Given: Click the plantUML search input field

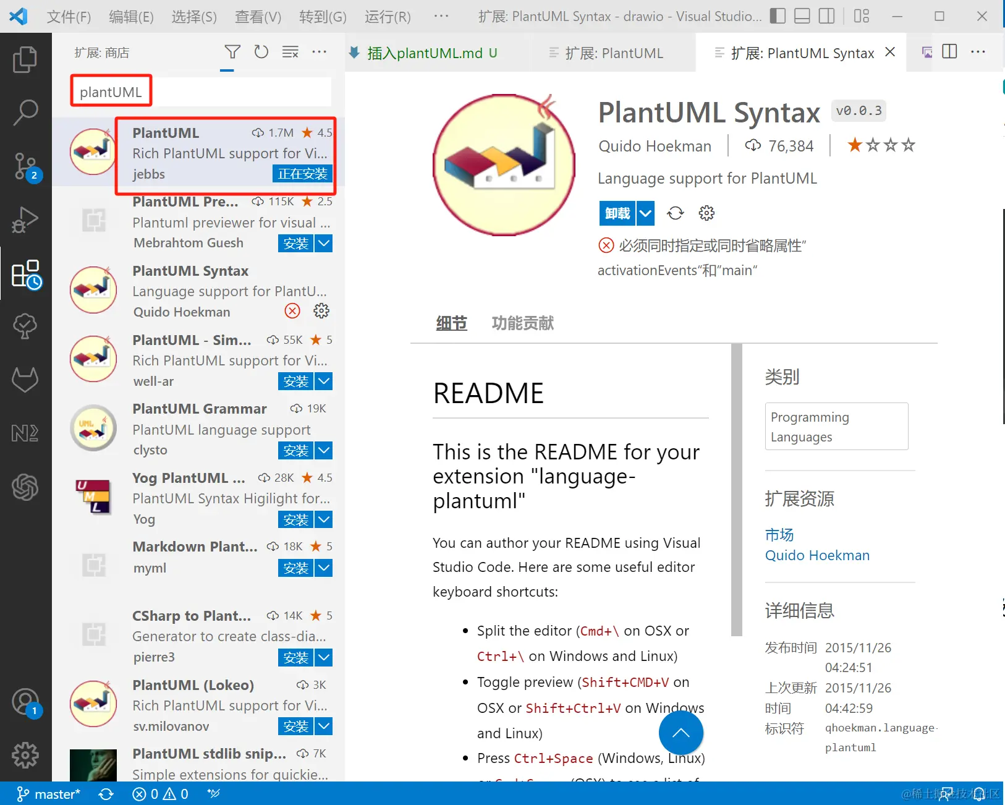Looking at the screenshot, I should click(x=201, y=92).
